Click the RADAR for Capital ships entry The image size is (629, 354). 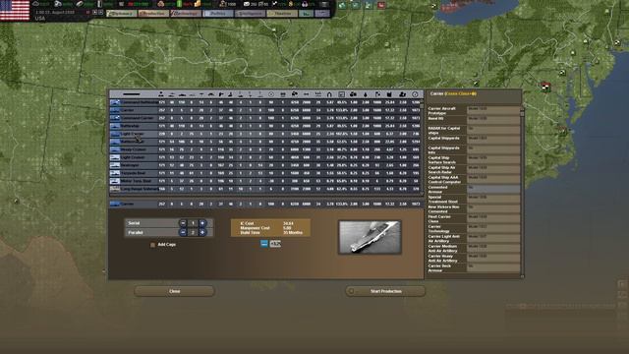click(x=474, y=131)
